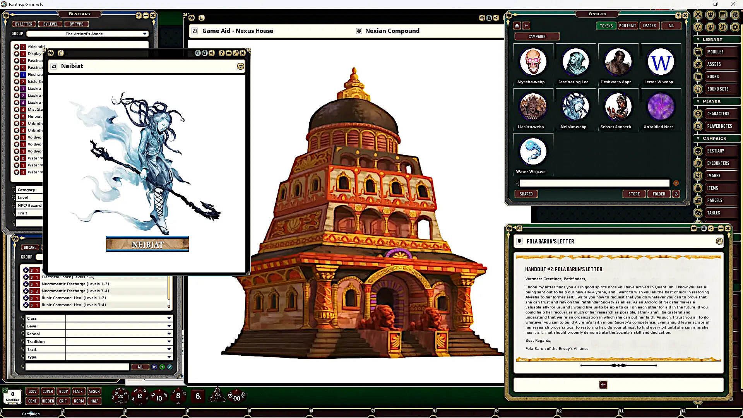
Task: Collapse the Library sidebar section
Action: pos(716,39)
